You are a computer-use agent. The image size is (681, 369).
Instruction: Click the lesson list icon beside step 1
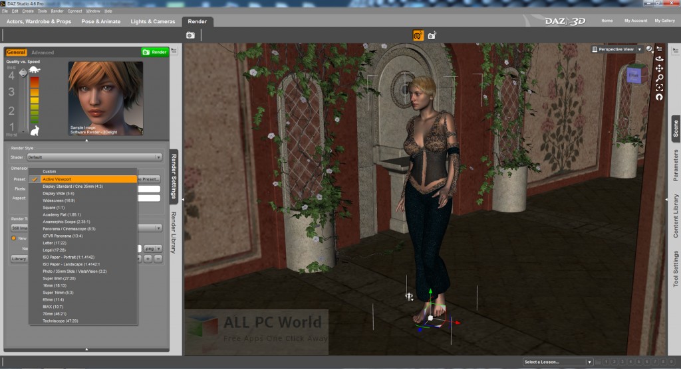click(x=598, y=362)
